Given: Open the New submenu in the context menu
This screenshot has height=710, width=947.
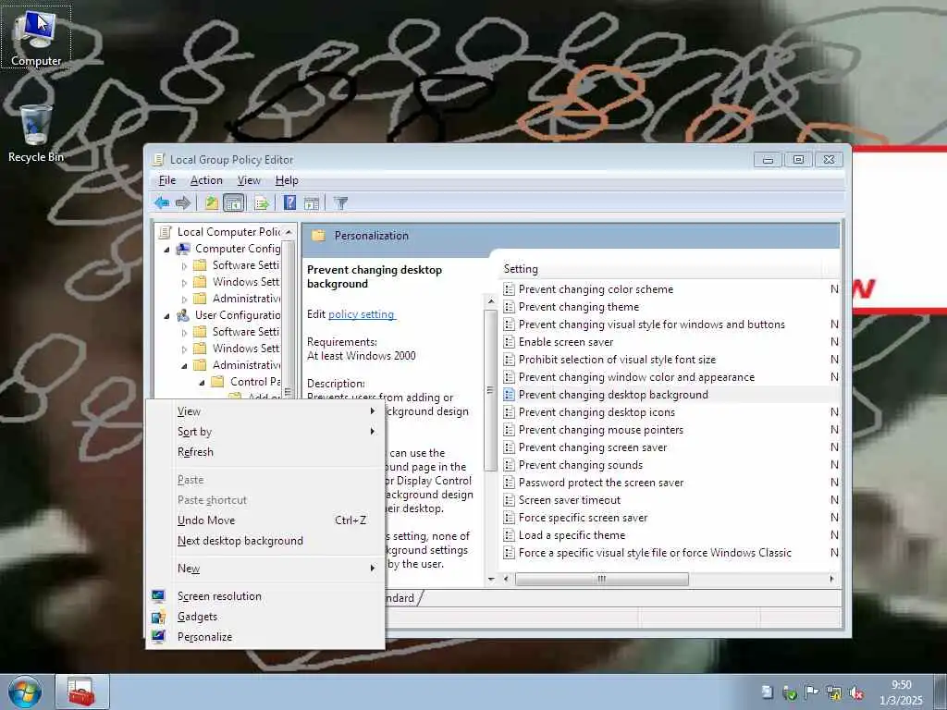Looking at the screenshot, I should [265, 569].
